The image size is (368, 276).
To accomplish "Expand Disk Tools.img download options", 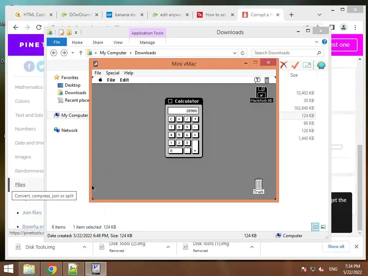I will click(84, 247).
